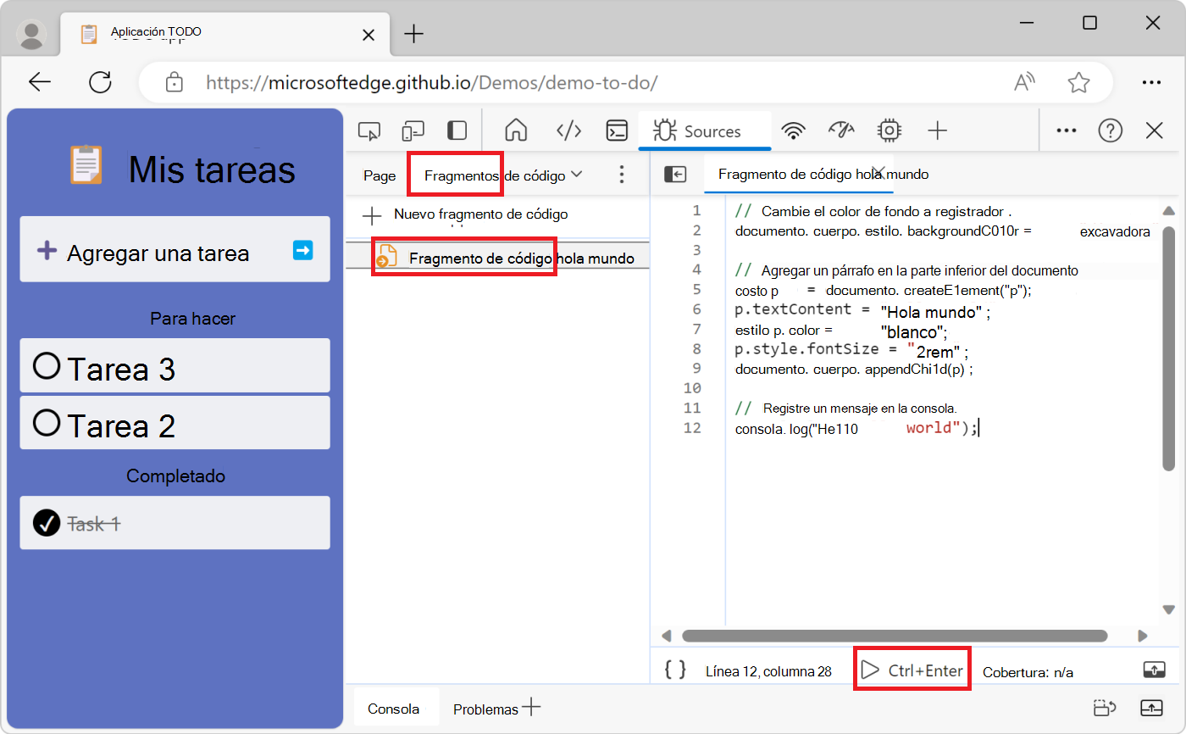The width and height of the screenshot is (1186, 734).
Task: Select the inspect element tool
Action: click(x=369, y=130)
